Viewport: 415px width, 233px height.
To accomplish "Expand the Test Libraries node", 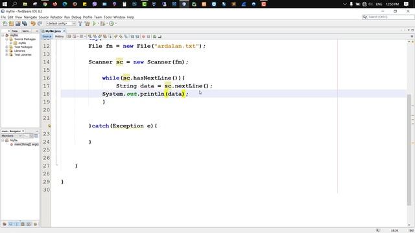I will 7,54.
